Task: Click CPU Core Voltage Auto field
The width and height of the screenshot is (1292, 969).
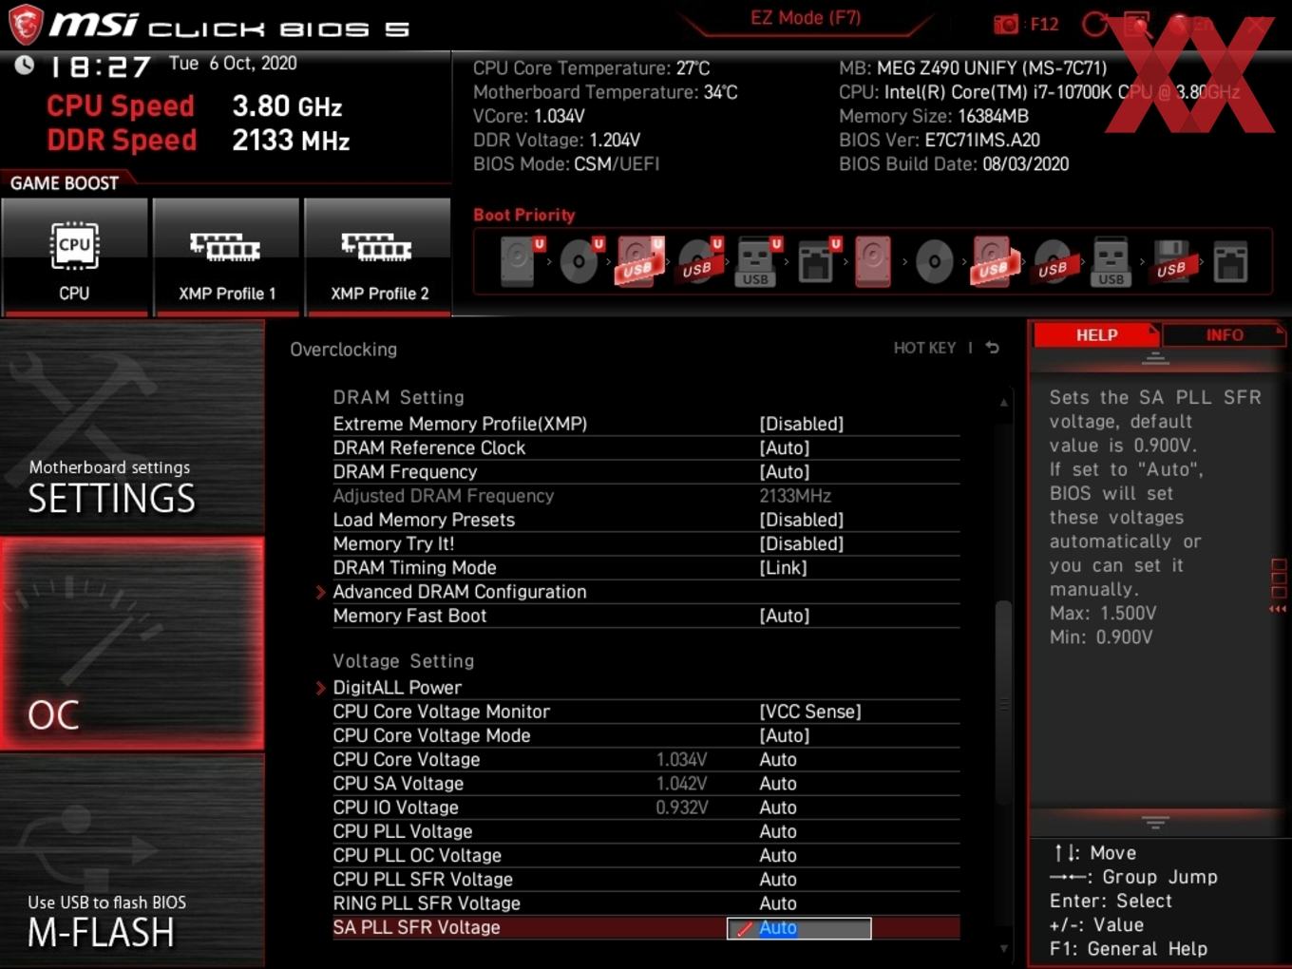Action: 778,759
